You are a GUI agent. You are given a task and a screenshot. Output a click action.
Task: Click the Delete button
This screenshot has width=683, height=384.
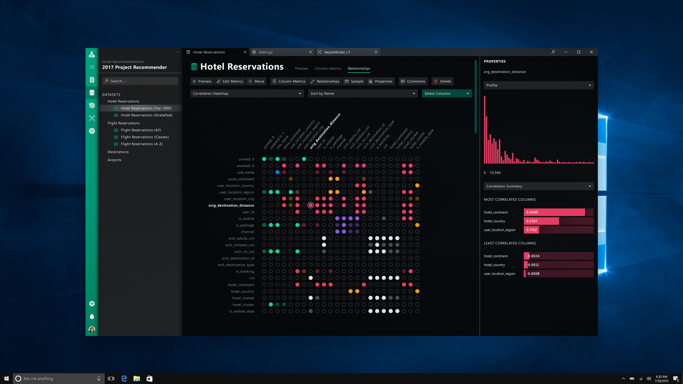coord(442,81)
